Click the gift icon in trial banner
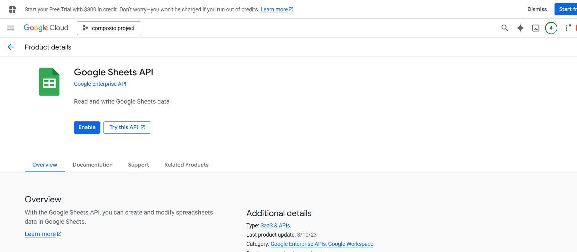 click(x=12, y=9)
